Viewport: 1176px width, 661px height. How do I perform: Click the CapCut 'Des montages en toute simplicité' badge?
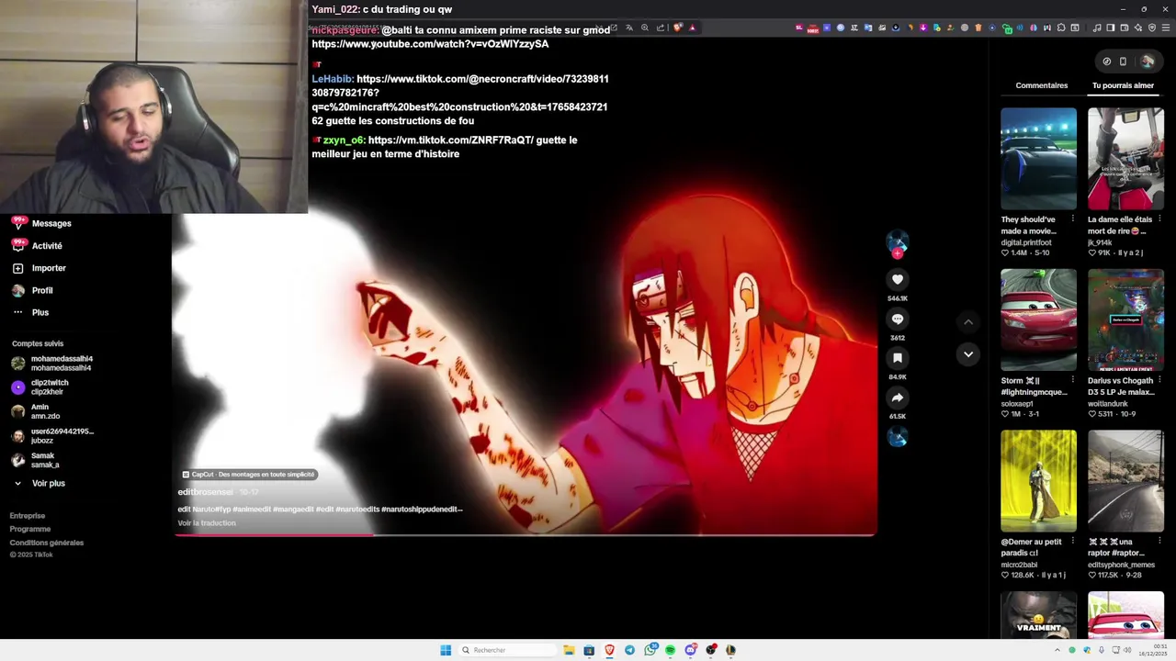(249, 475)
